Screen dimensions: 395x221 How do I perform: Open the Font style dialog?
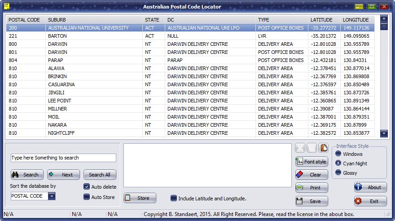click(x=312, y=162)
